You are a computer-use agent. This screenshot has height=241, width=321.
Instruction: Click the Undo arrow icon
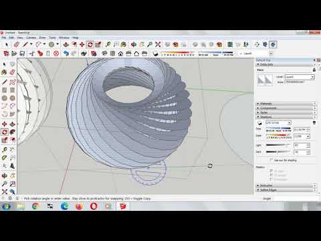66,54
